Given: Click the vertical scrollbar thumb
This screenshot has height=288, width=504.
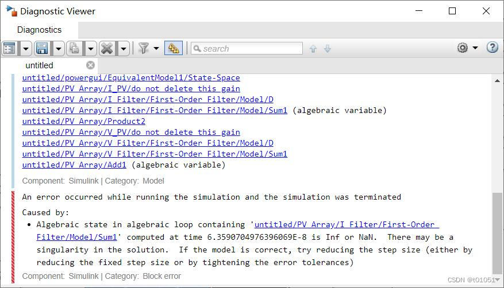Looking at the screenshot, I should tap(497, 233).
